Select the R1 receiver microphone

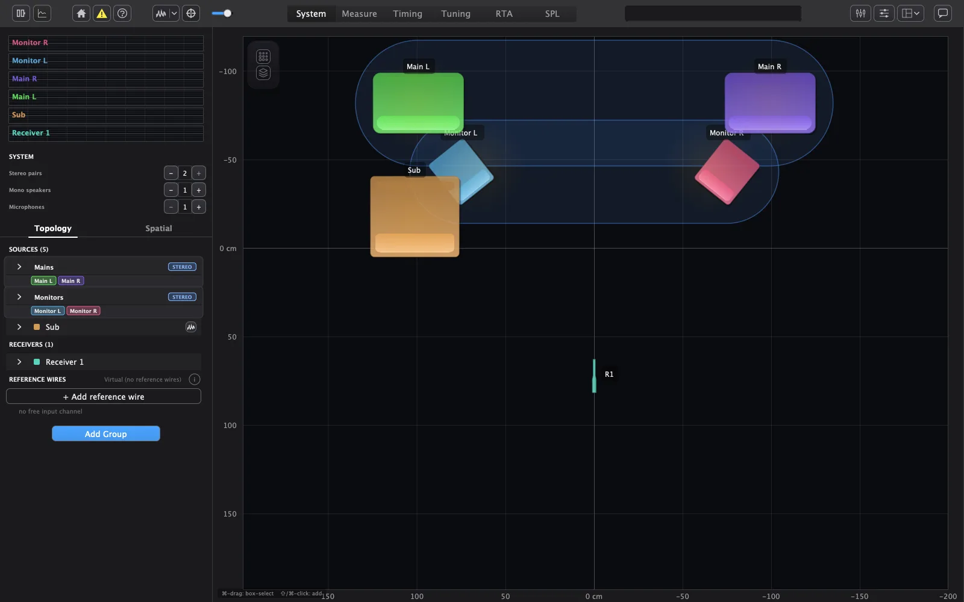pos(594,376)
